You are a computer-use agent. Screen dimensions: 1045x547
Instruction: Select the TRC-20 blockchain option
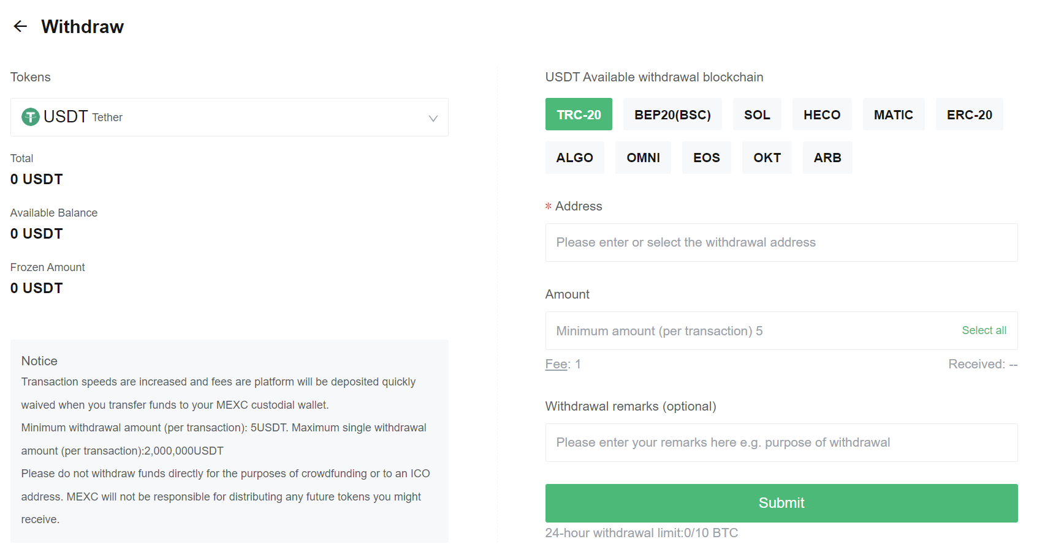578,114
